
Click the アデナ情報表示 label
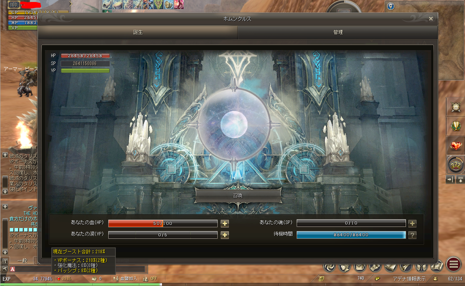[x=409, y=279]
